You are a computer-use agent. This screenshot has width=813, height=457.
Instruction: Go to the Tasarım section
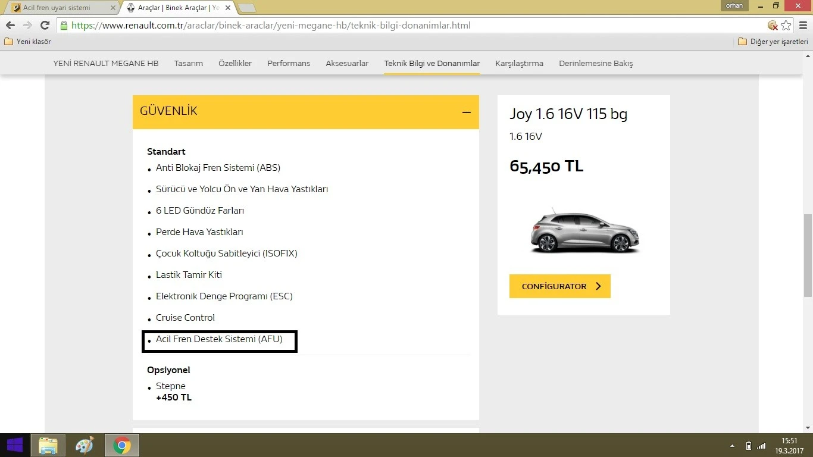tap(189, 63)
